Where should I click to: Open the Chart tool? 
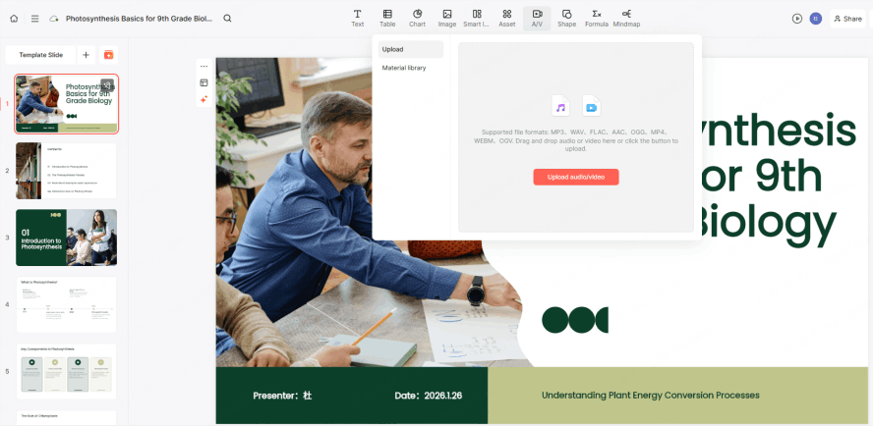417,19
